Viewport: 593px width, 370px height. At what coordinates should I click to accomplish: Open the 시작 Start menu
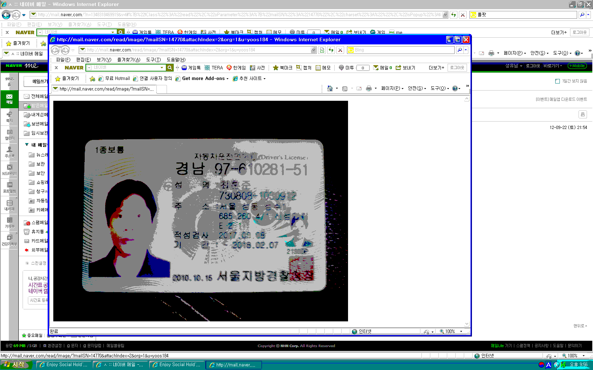click(17, 365)
